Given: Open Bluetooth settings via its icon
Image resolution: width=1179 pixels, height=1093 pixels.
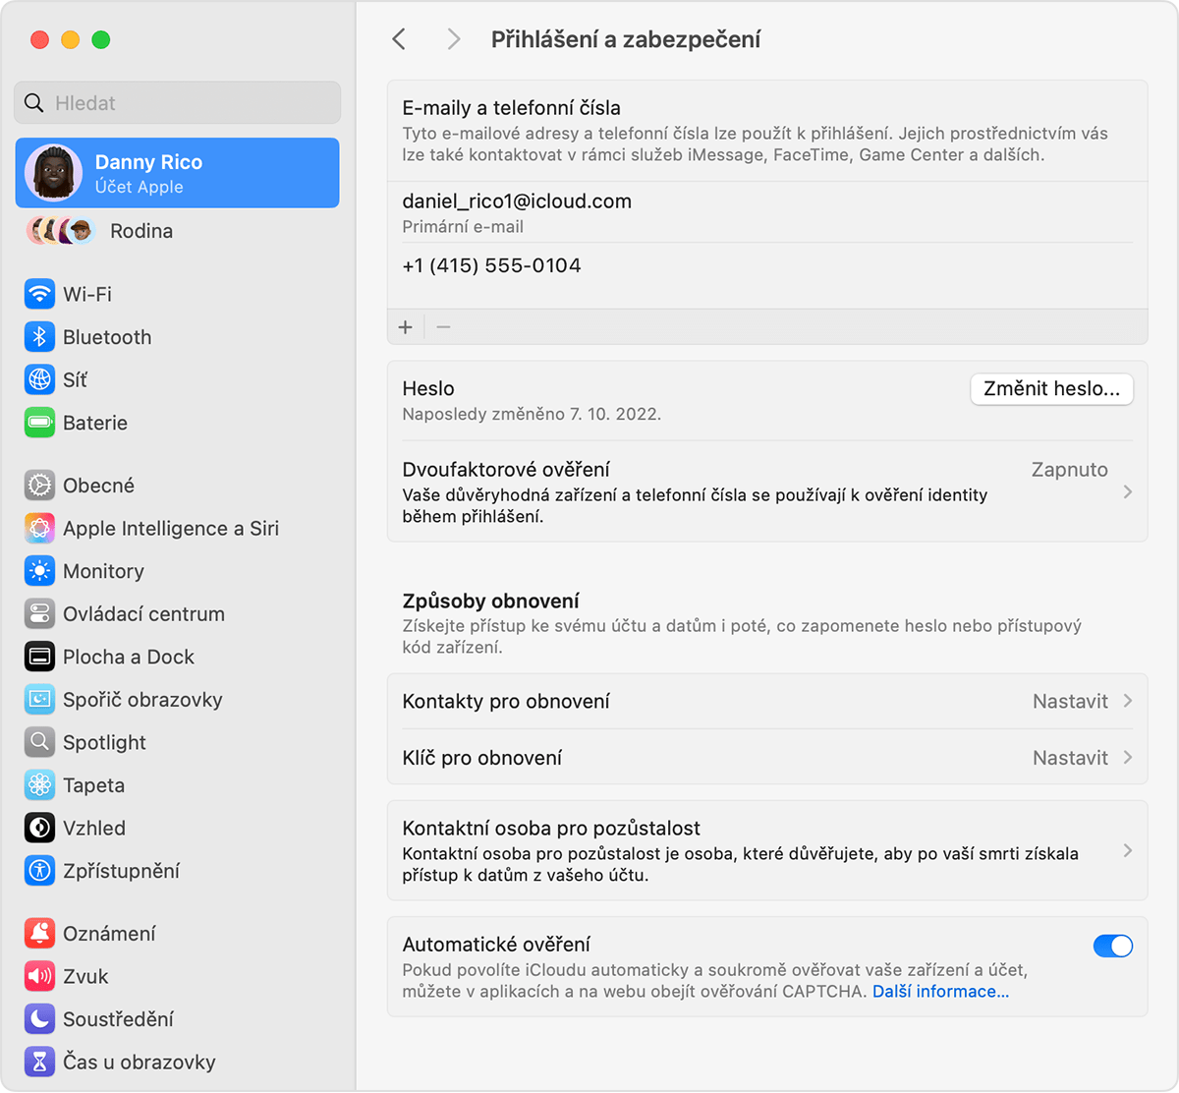Looking at the screenshot, I should click(39, 336).
